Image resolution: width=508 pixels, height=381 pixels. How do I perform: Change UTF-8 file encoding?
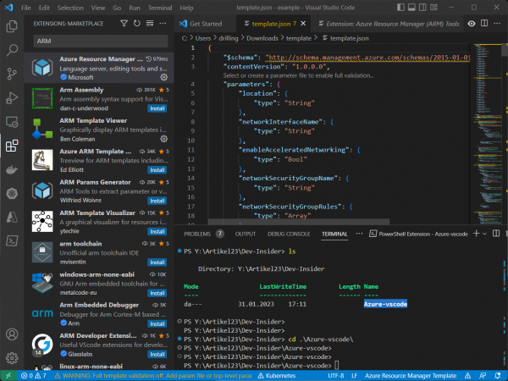point(335,376)
